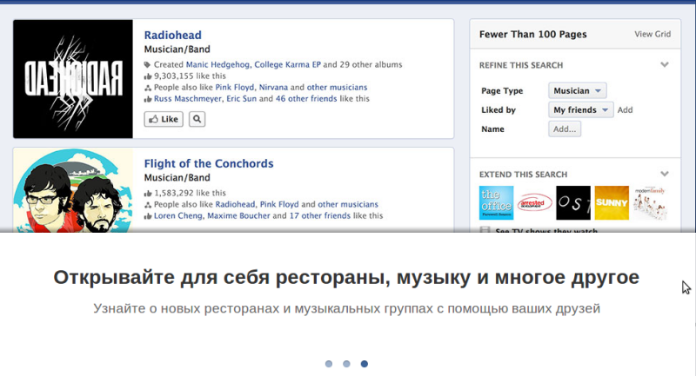Open other musicians link under Radiohead
Screen dimensions: 696x376
(x=337, y=87)
